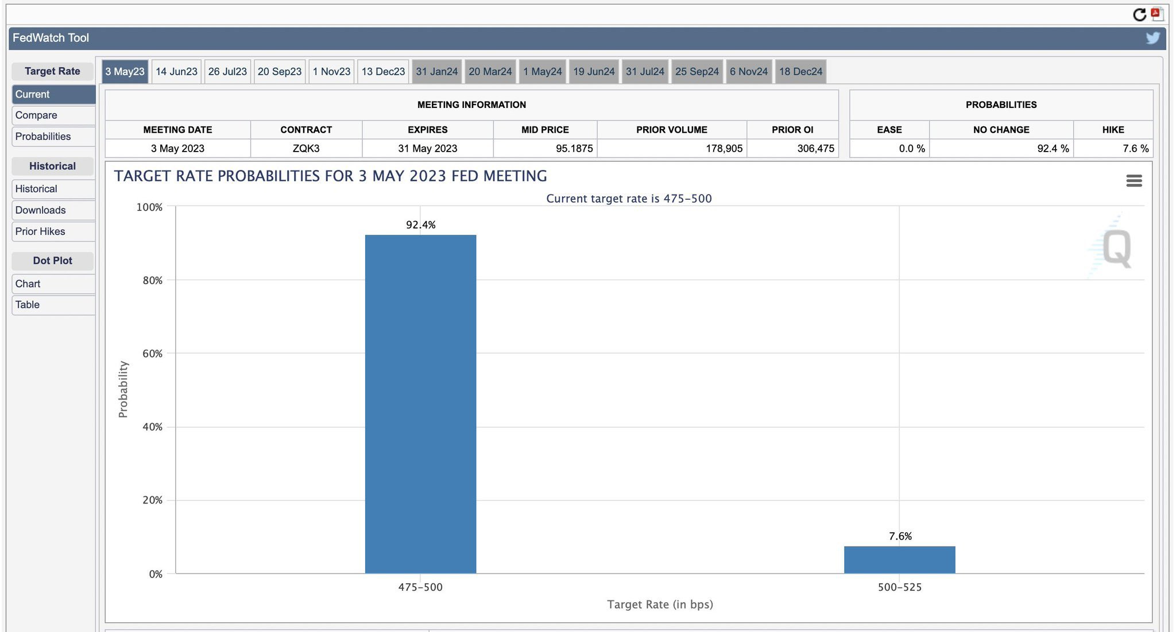This screenshot has width=1176, height=632.
Task: Open Dot Plot Table view
Action: (53, 305)
